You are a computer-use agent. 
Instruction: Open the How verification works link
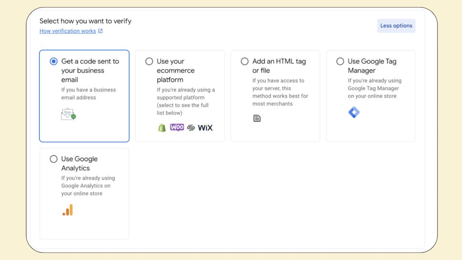[x=68, y=31]
